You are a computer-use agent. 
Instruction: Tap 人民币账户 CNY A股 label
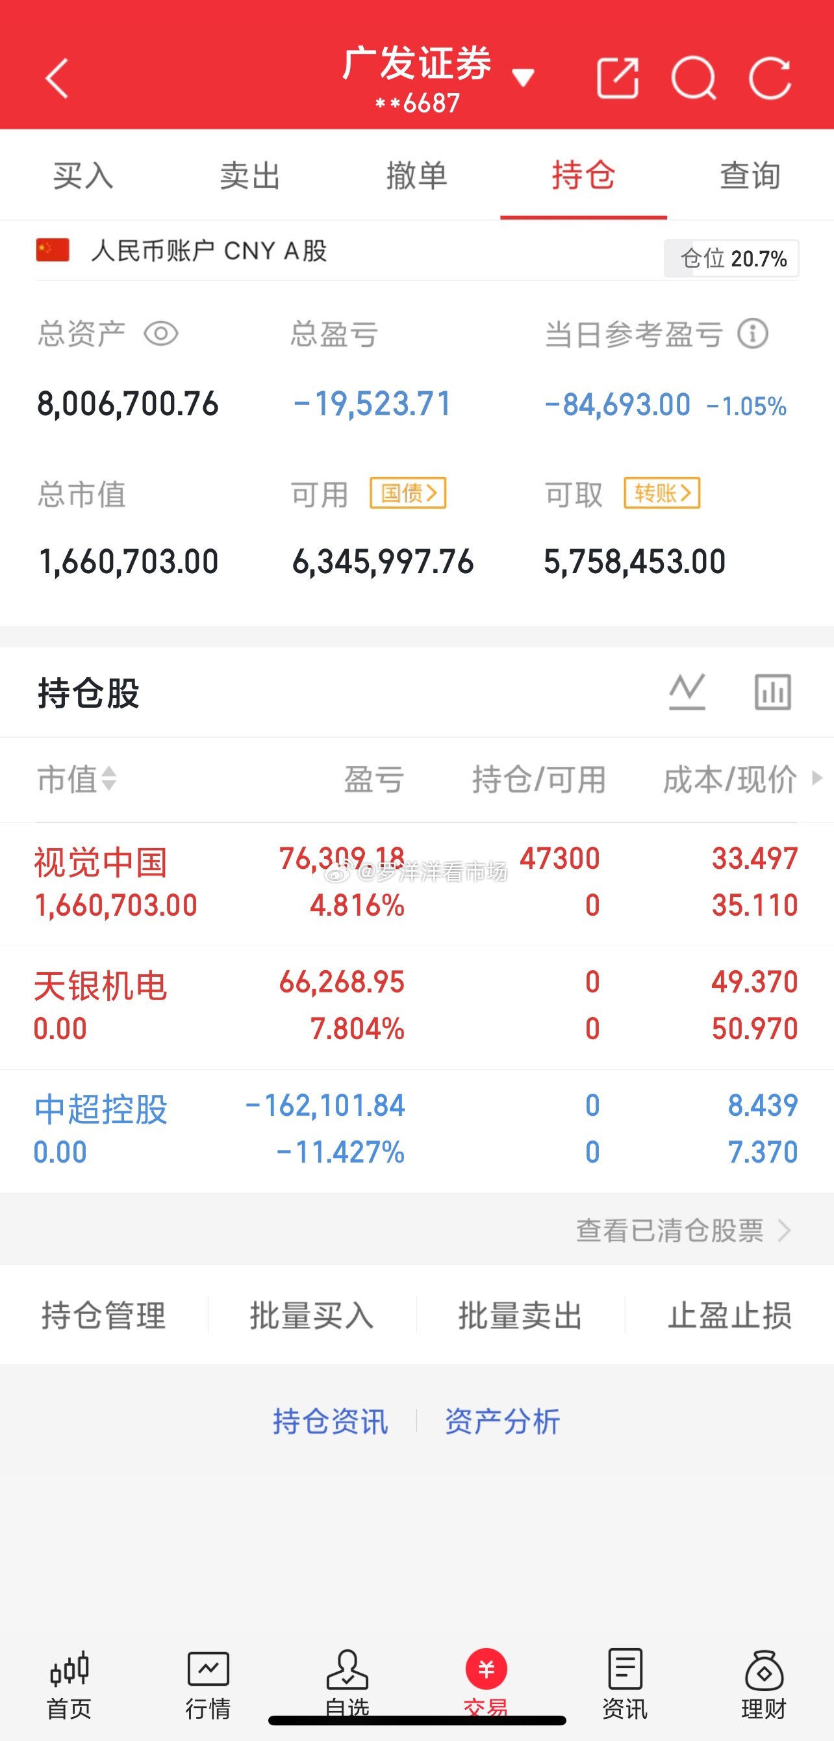pos(209,251)
